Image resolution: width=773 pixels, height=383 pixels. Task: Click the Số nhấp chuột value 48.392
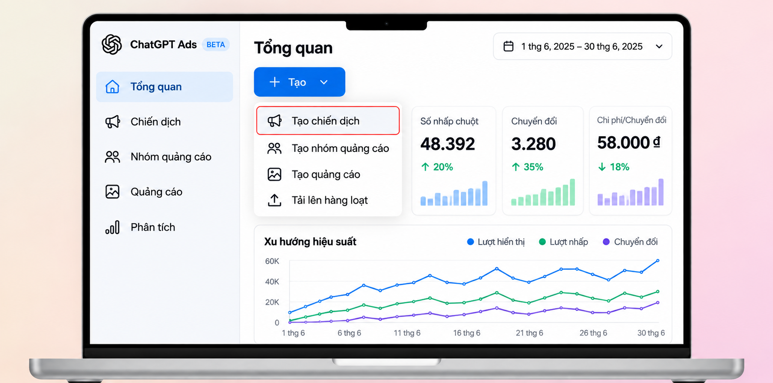(x=448, y=144)
